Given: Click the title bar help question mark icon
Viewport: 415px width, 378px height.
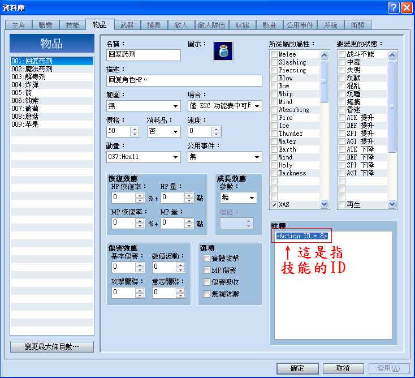Looking at the screenshot, I should click(394, 8).
